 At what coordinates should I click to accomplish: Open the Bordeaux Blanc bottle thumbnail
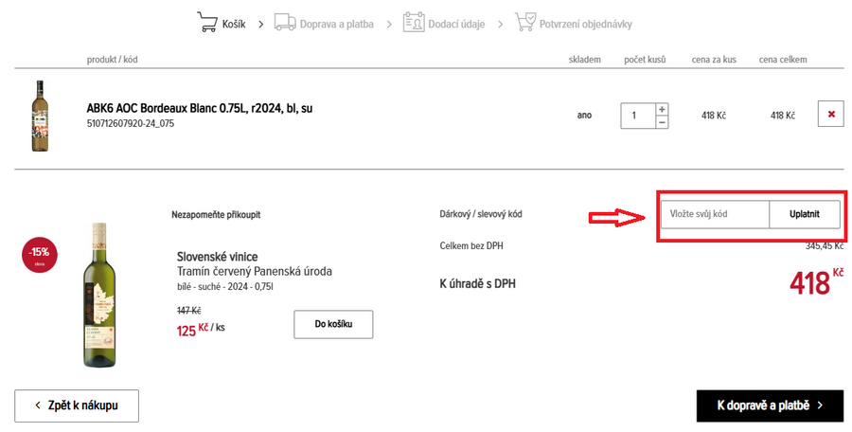coord(40,116)
